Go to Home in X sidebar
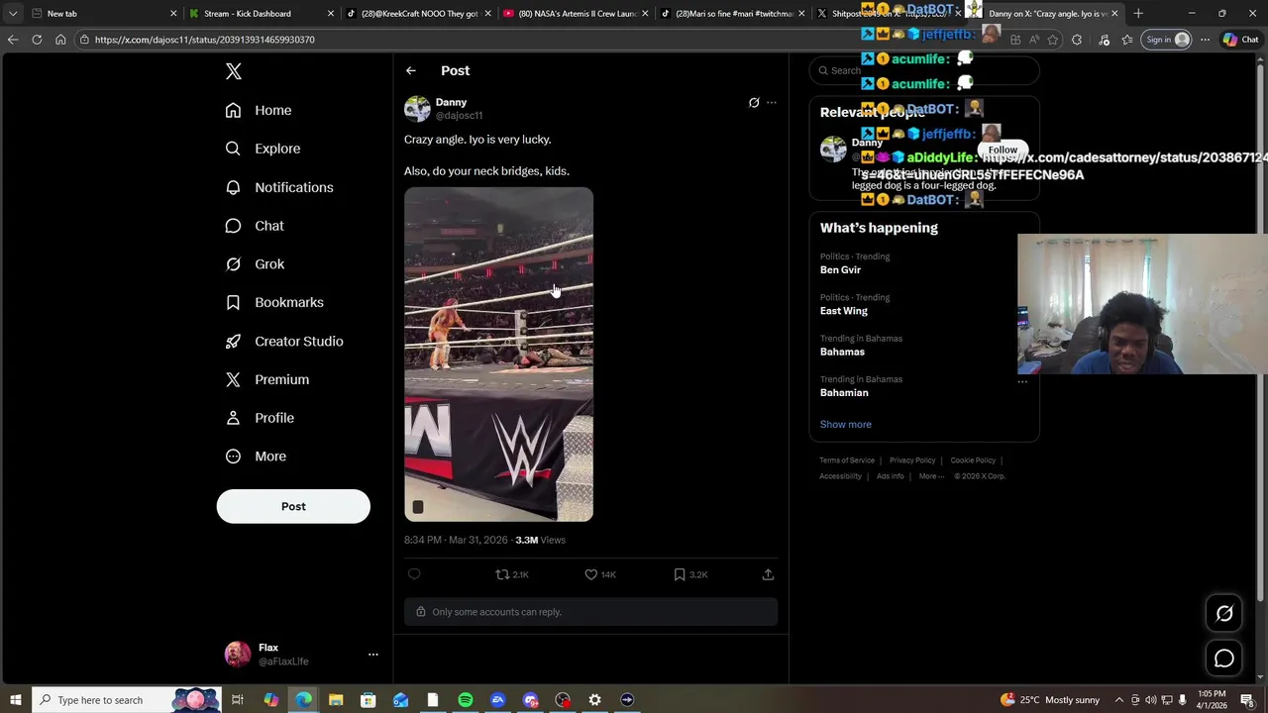The height and width of the screenshot is (713, 1268). [259, 110]
